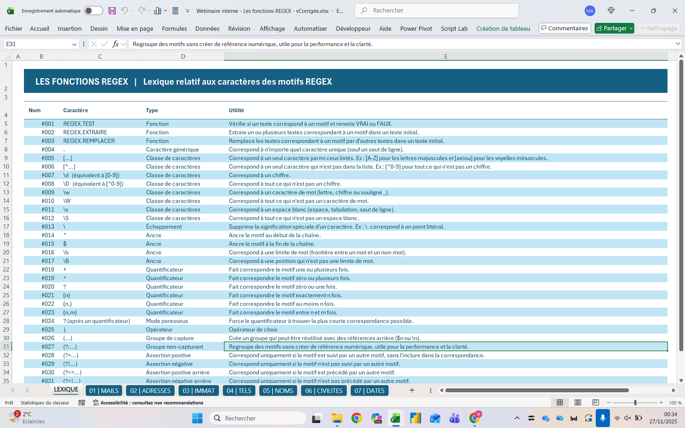
Task: Open the Redo history dropdown arrow
Action: [x=150, y=11]
